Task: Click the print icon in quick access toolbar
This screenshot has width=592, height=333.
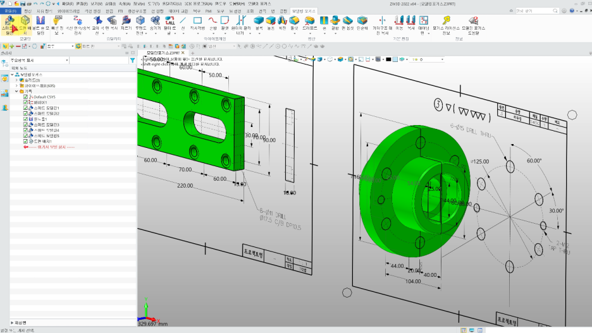Action: (29, 3)
